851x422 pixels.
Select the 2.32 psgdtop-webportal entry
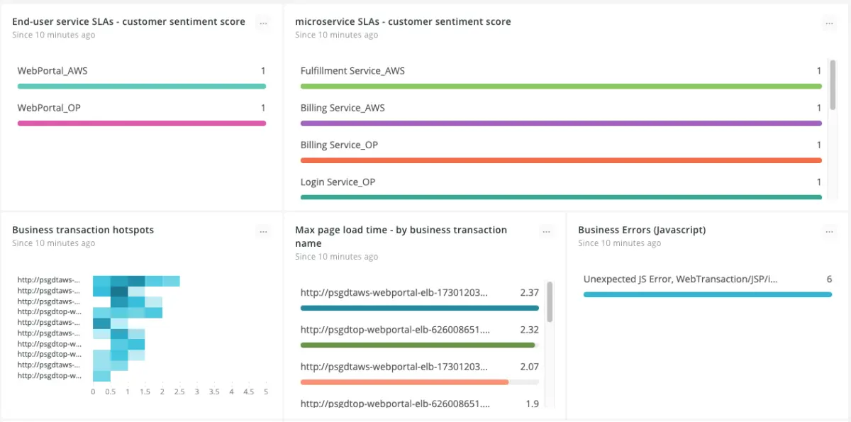(420, 336)
